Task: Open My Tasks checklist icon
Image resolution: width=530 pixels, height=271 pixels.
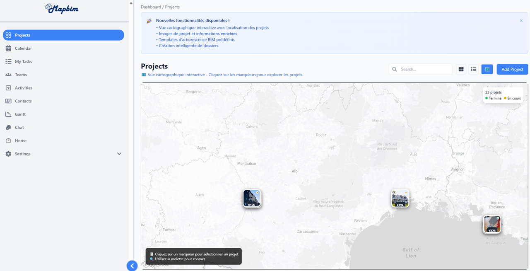Action: coord(8,62)
